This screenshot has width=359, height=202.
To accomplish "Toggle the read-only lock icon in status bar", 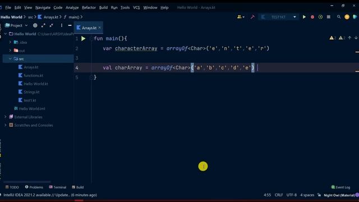I will (x=319, y=195).
